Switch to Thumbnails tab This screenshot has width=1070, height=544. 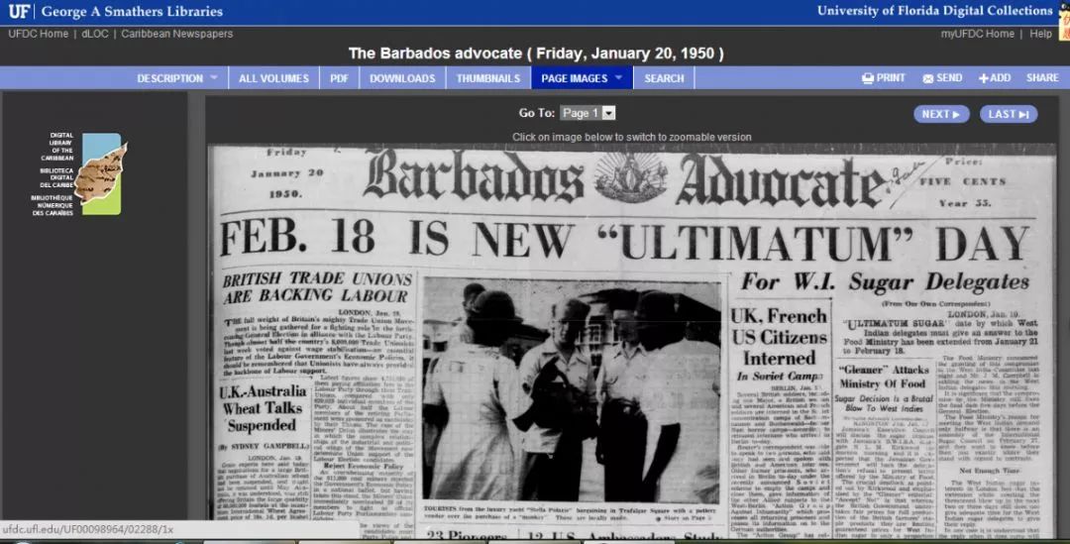pos(487,78)
